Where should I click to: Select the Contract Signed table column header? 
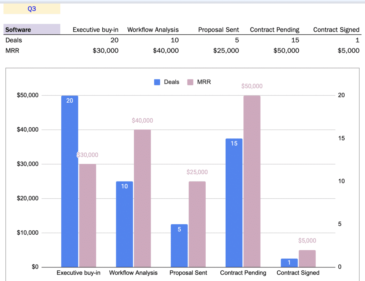pyautogui.click(x=336, y=30)
